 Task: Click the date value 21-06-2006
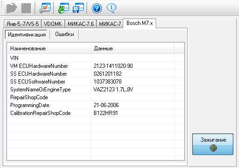pos(106,105)
